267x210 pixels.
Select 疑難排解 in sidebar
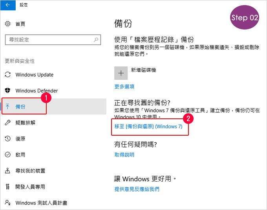pos(26,123)
